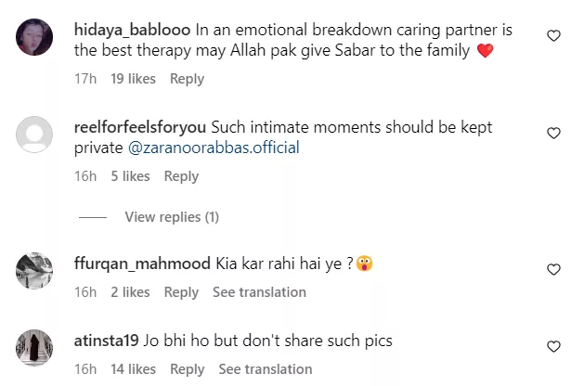
Task: Open the hidaya_bablooo username link
Action: pyautogui.click(x=129, y=31)
